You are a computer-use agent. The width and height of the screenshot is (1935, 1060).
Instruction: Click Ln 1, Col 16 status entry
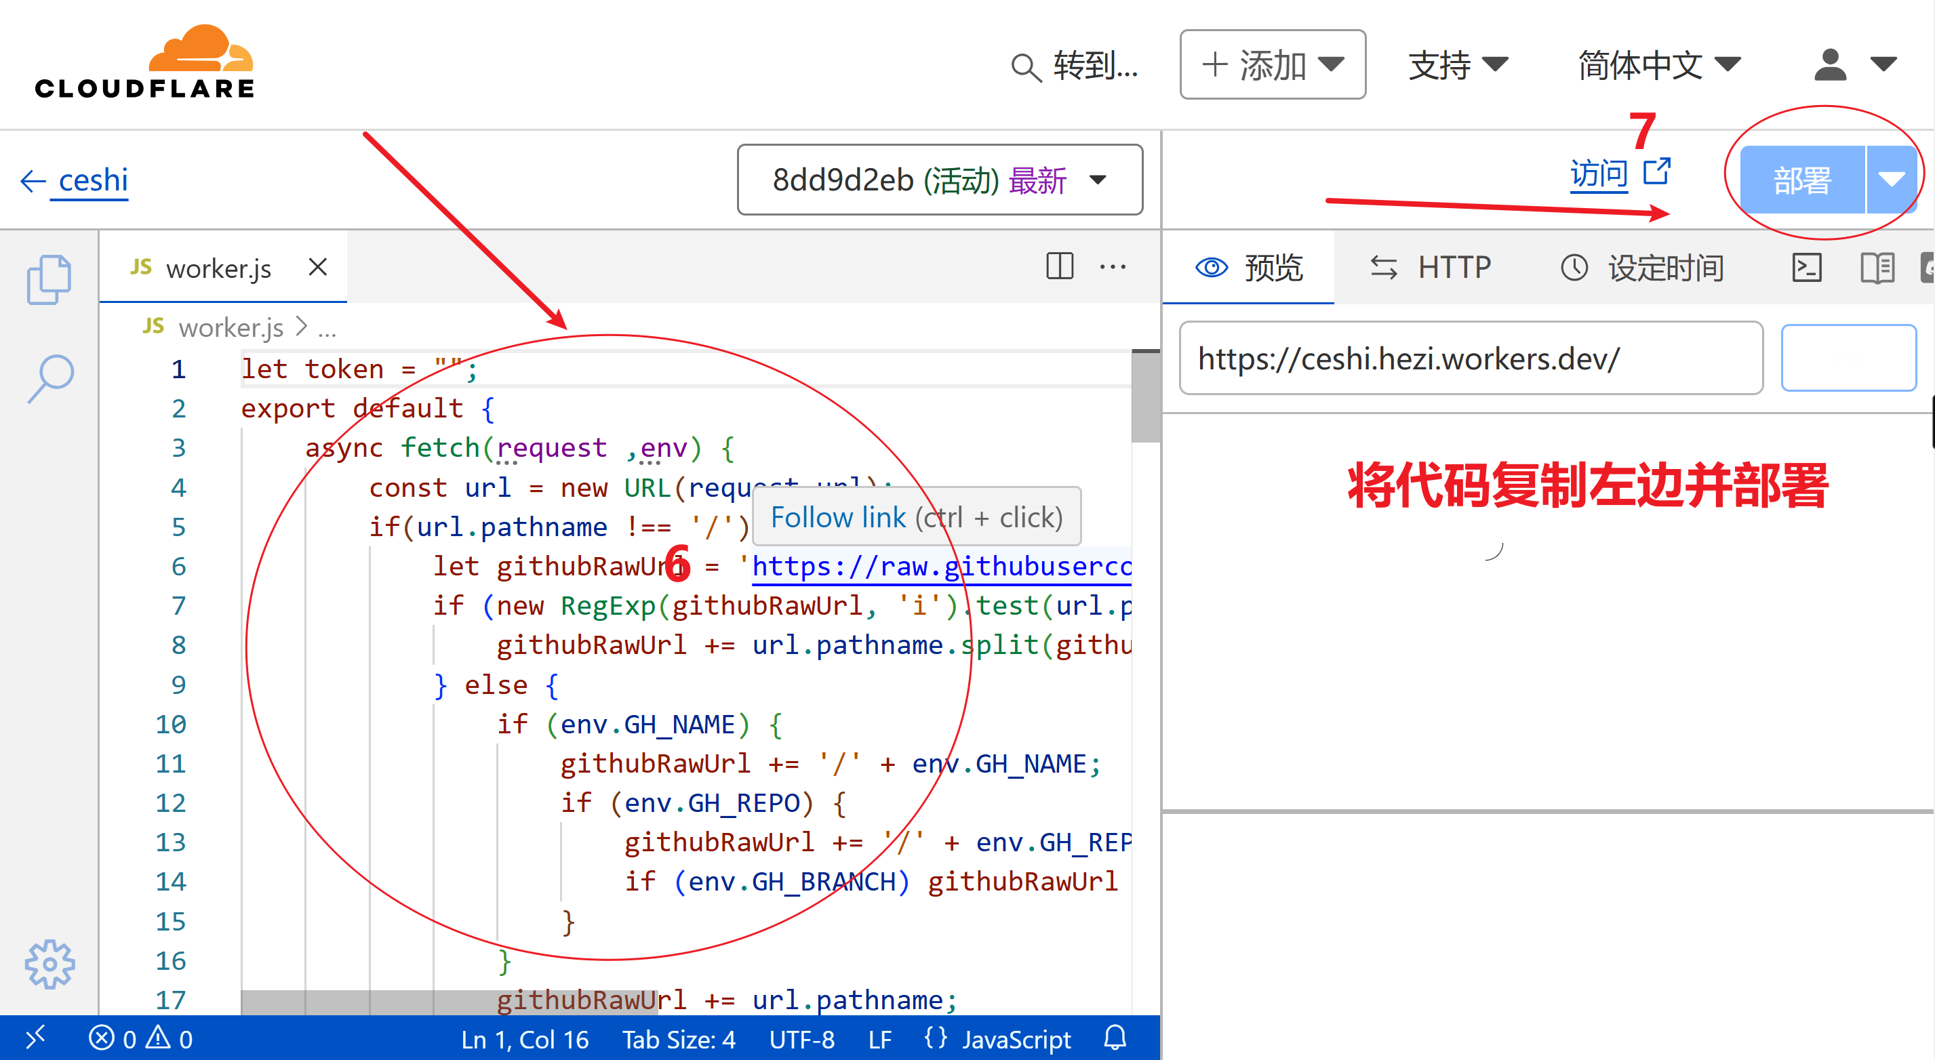(x=524, y=1040)
